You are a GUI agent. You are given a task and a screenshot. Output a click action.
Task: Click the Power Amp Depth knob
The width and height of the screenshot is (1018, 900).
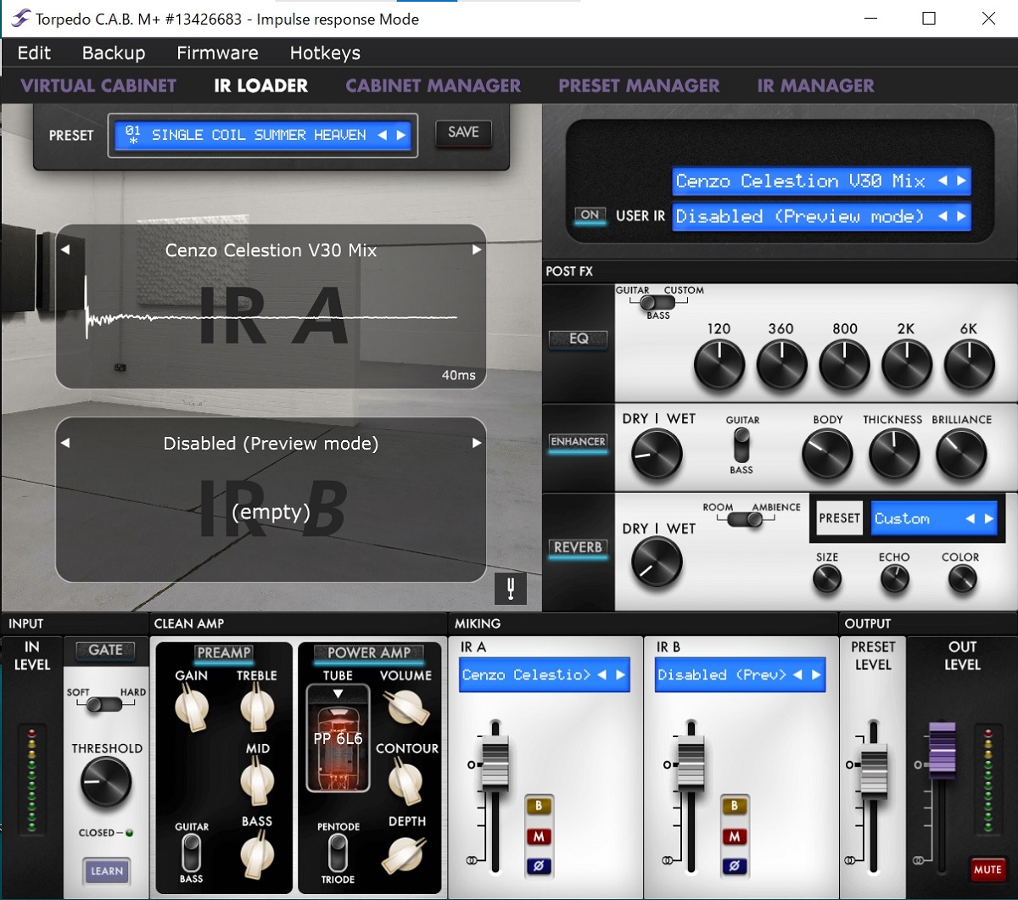[406, 855]
